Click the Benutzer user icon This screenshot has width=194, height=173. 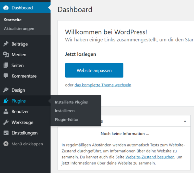pyautogui.click(x=6, y=111)
